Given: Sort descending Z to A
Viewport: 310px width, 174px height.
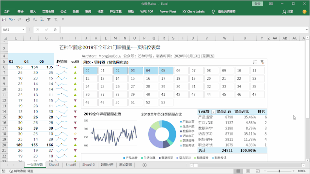Looking at the screenshot, I should pos(42,19).
